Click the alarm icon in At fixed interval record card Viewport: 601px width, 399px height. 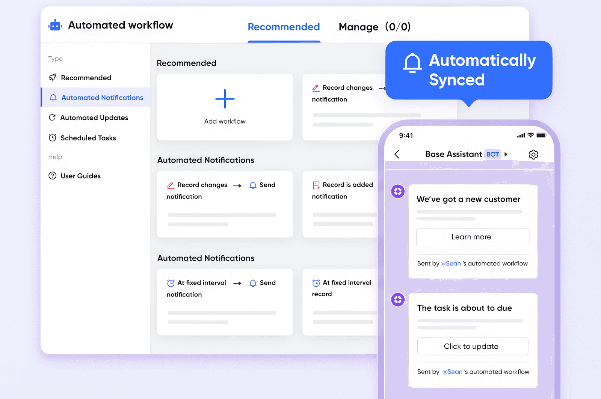point(316,283)
